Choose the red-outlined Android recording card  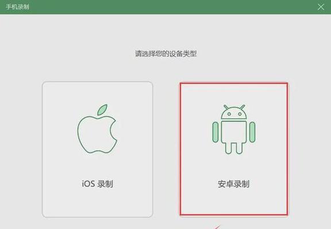point(234,149)
